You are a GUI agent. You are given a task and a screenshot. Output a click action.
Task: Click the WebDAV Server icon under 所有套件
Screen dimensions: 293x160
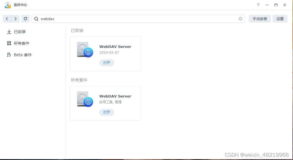pos(85,99)
